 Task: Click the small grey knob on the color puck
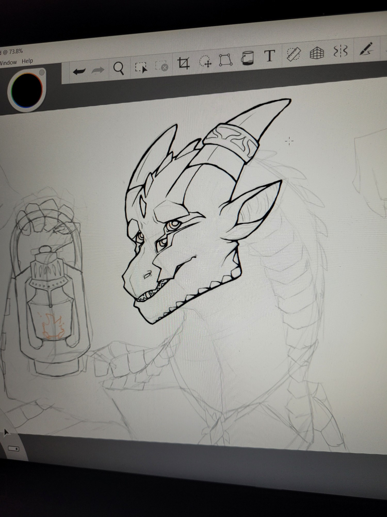pos(42,72)
